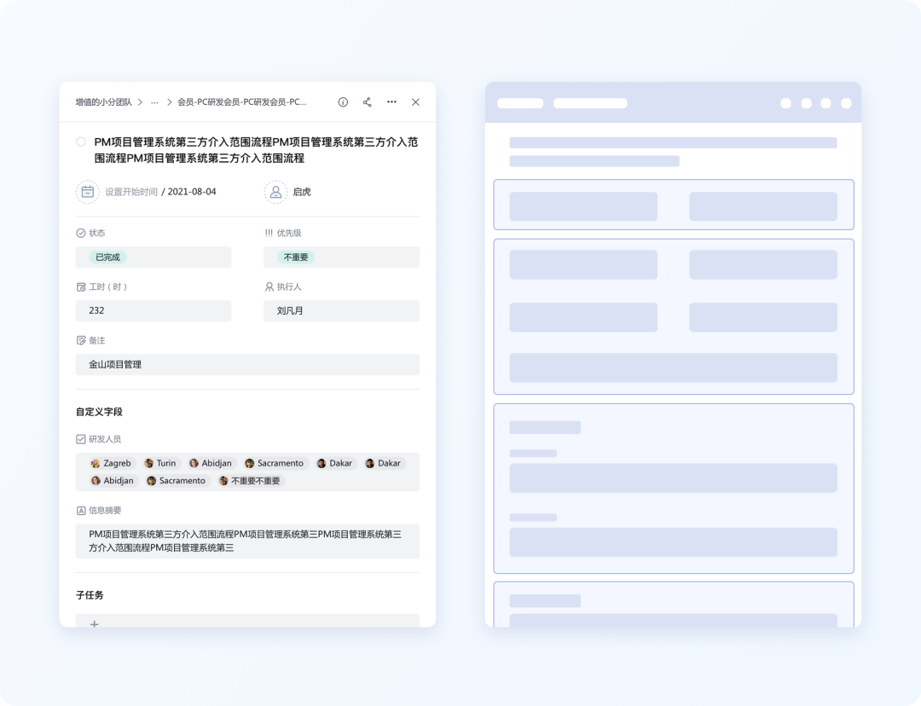
Task: Mark the task complete via title circle
Action: 81,142
